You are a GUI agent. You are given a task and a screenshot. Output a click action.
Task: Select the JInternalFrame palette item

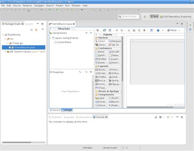115,63
